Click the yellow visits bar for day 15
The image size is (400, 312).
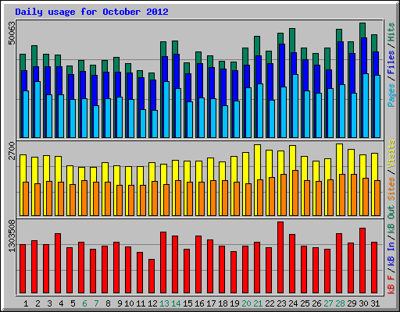coord(187,171)
